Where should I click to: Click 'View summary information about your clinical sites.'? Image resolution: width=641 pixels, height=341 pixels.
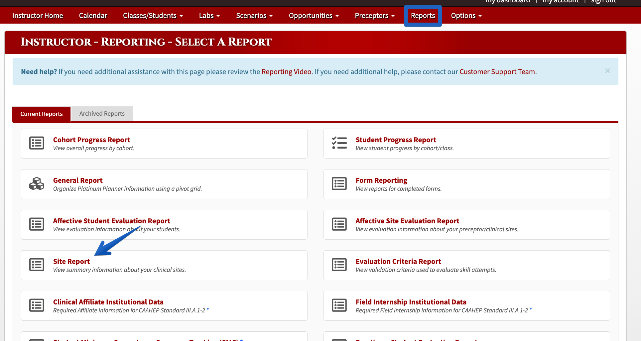tap(119, 270)
